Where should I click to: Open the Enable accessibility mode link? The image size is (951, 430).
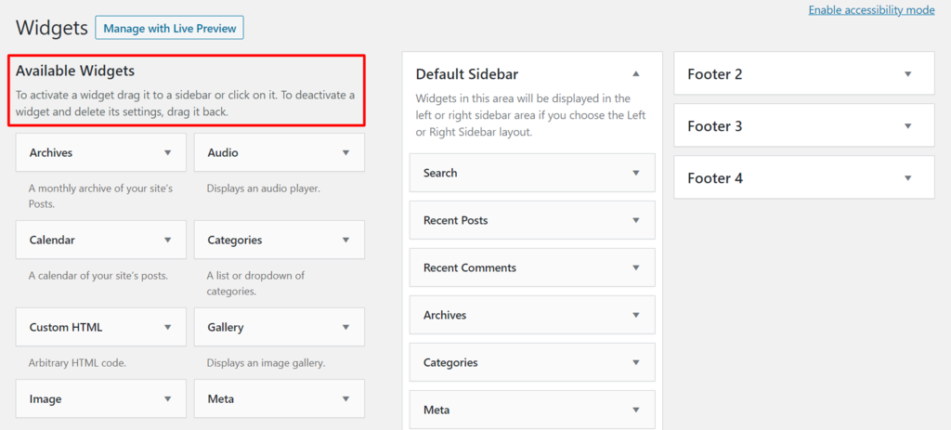[871, 10]
